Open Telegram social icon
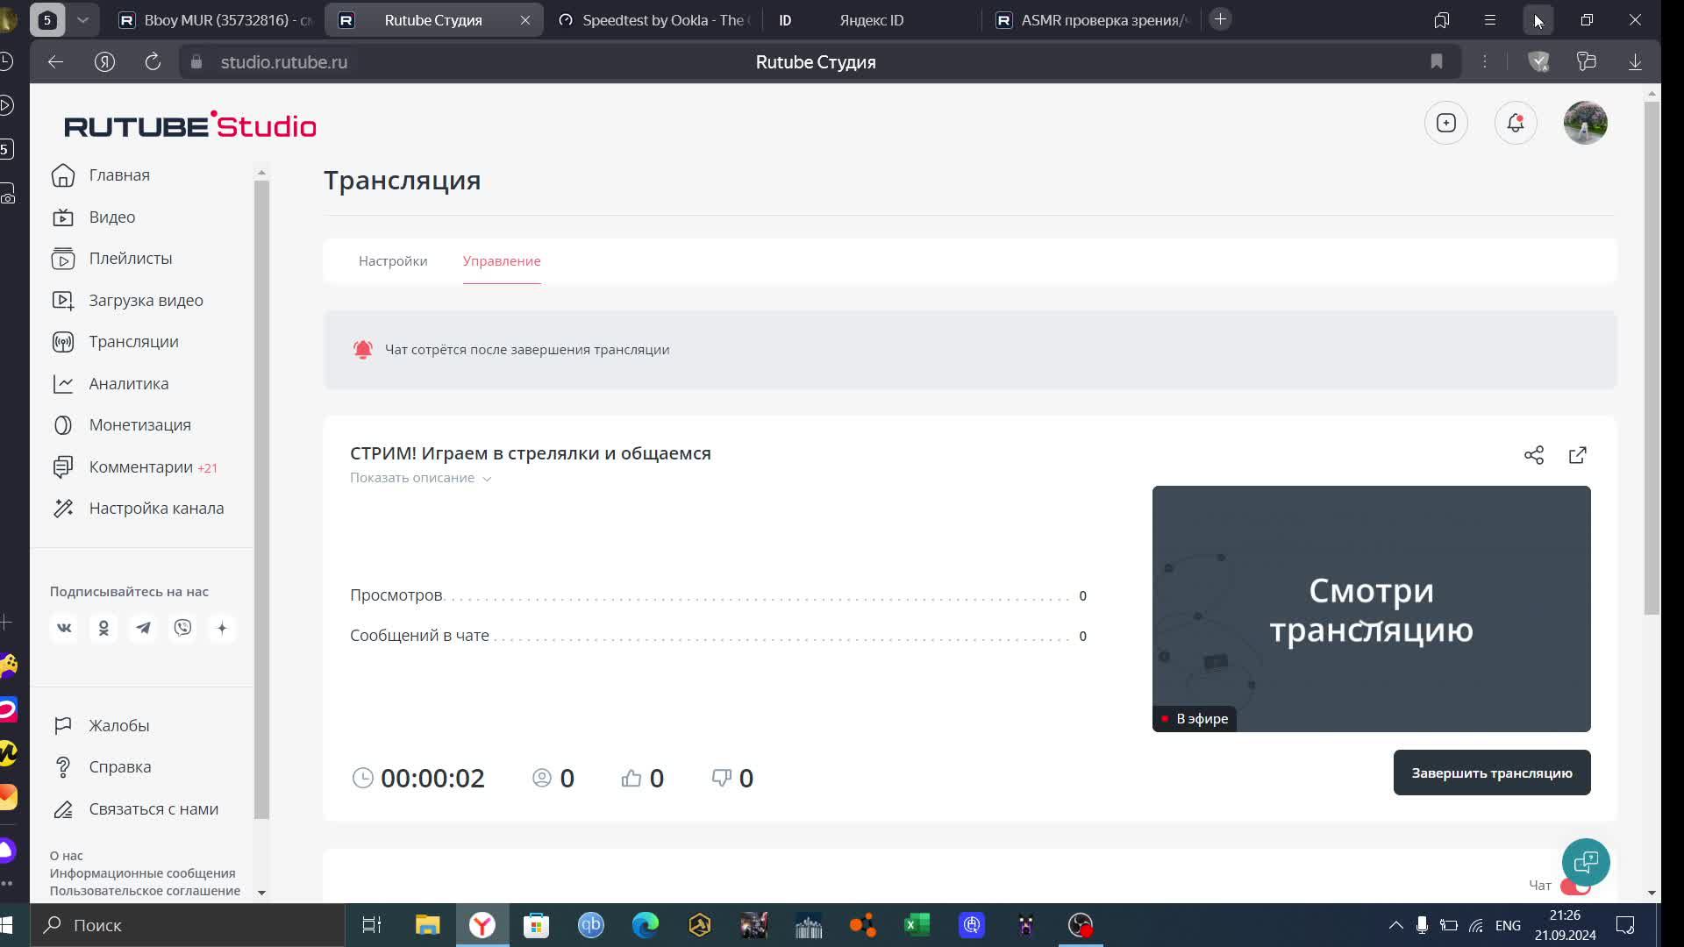Viewport: 1684px width, 947px height. (x=143, y=628)
